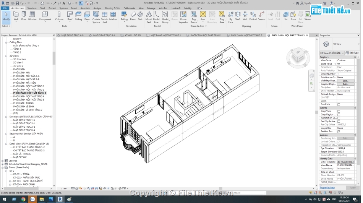The width and height of the screenshot is (363, 203).
Task: Open the File menu
Action: (x=5, y=8)
